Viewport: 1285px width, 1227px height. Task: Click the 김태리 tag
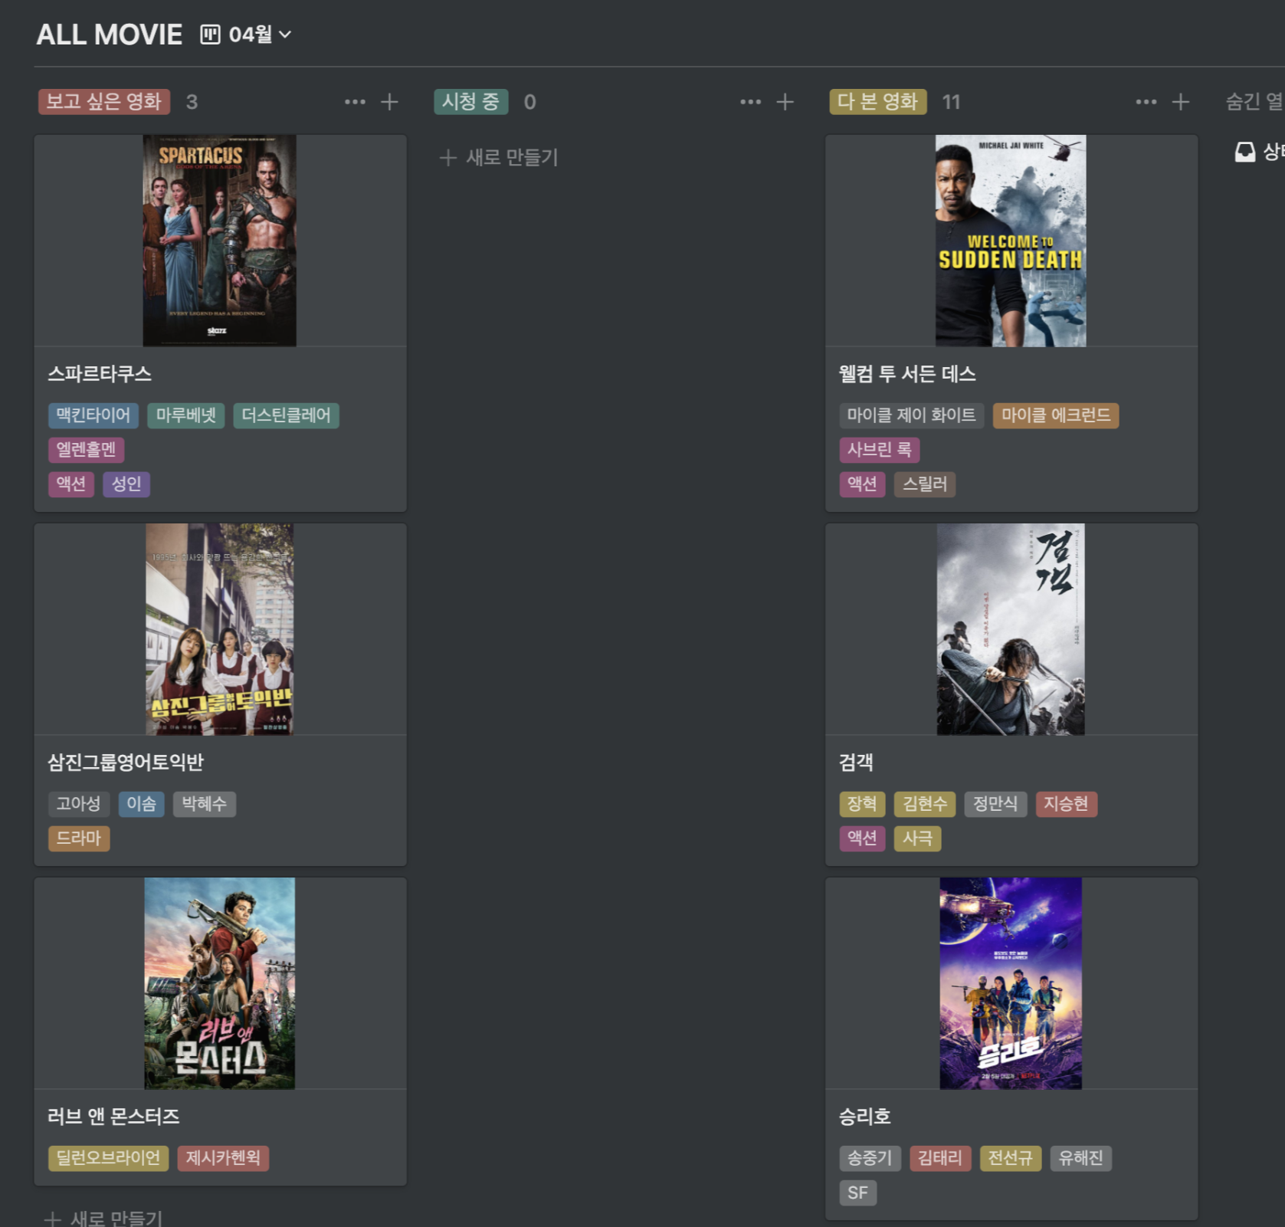[940, 1158]
